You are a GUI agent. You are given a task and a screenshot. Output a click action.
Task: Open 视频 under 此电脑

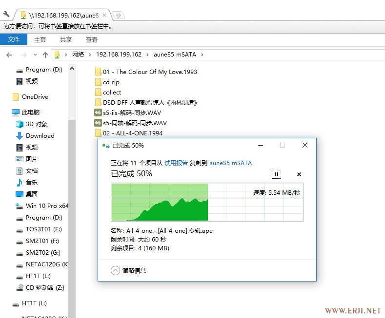coord(27,147)
